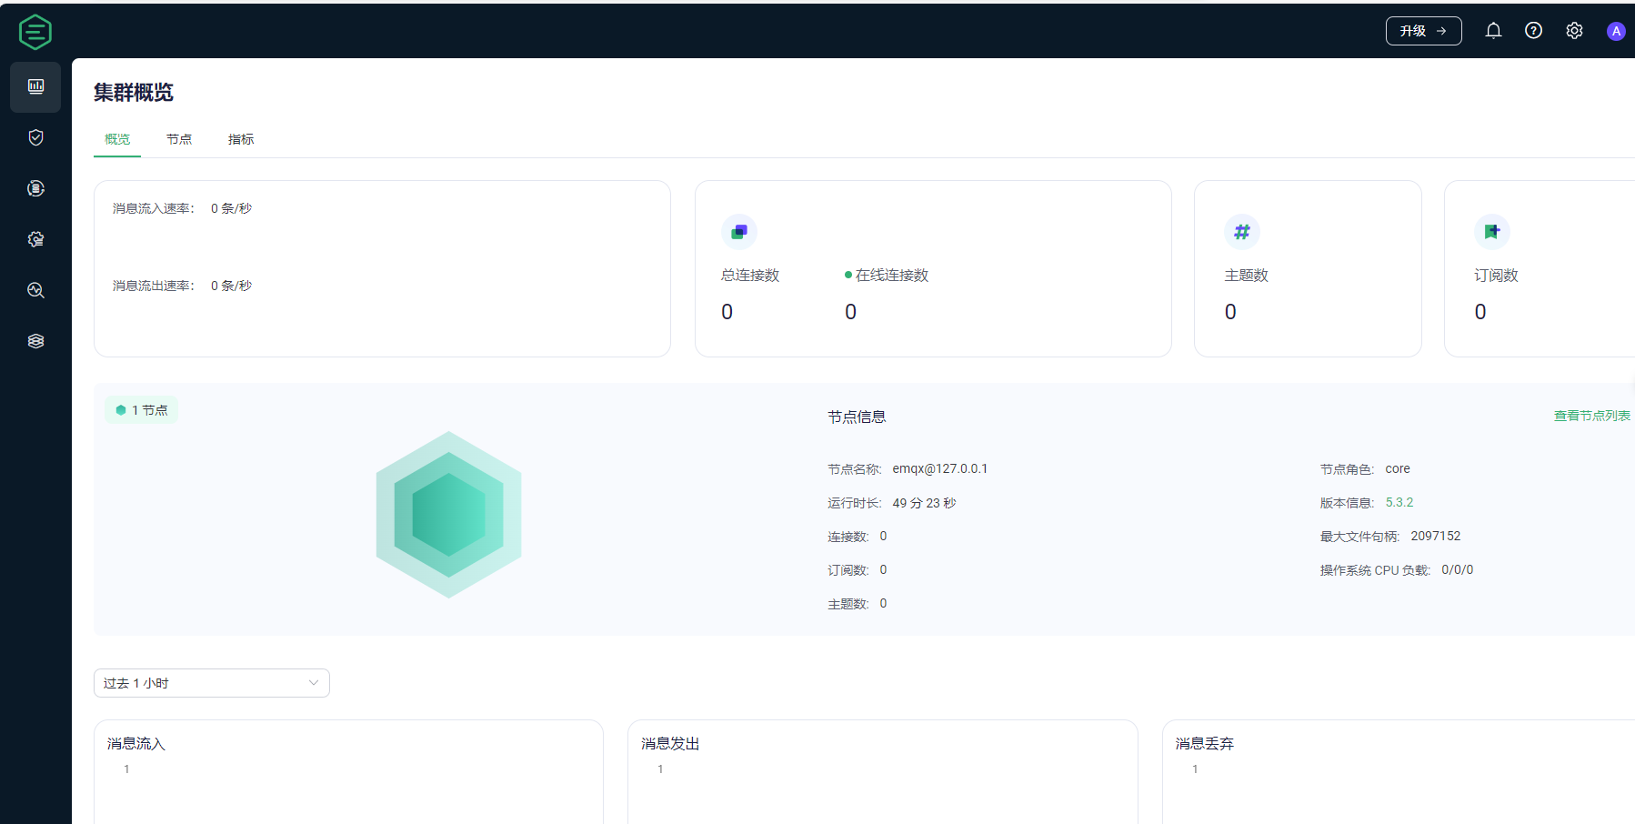Viewport: 1635px width, 824px height.
Task: Click the 在线连接数 label
Action: (x=892, y=276)
